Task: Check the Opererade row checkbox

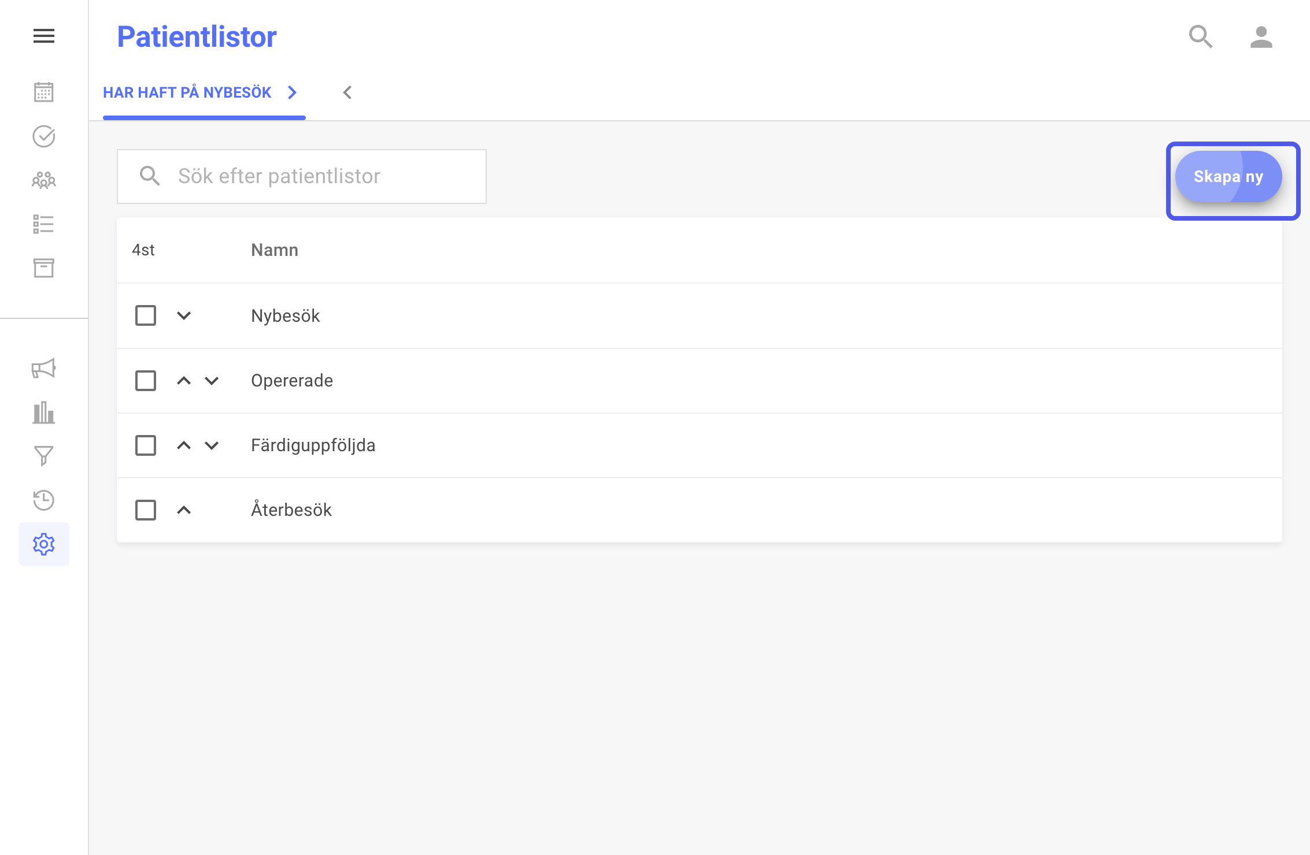Action: coord(146,381)
